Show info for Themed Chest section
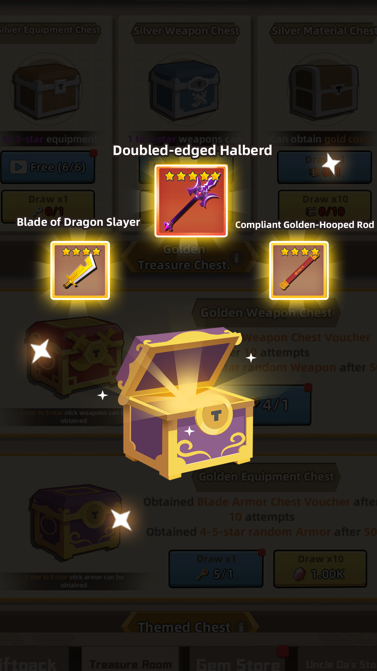Image resolution: width=377 pixels, height=671 pixels. pos(241,627)
